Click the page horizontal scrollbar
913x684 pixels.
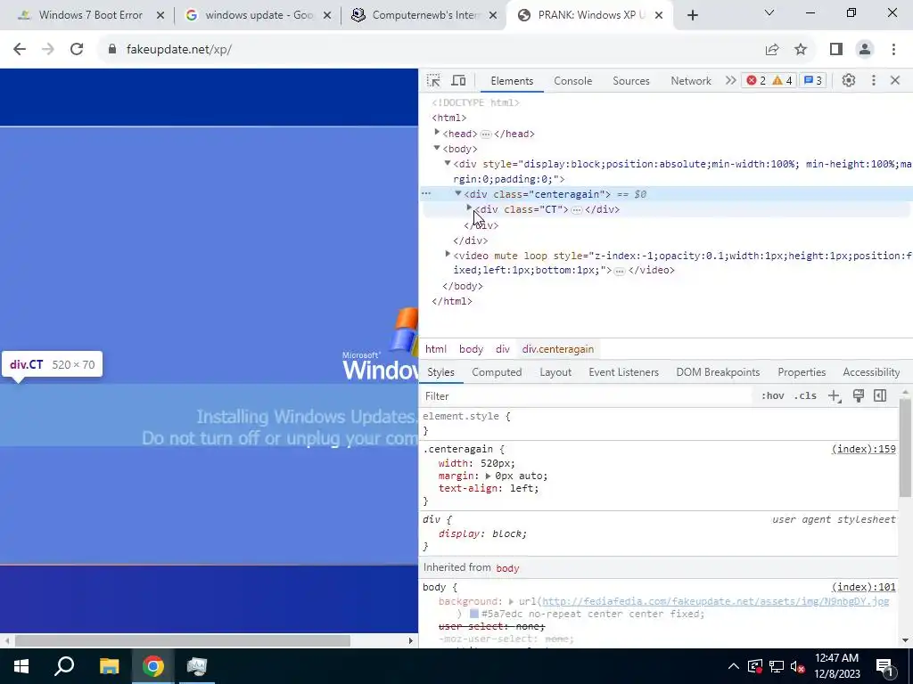pos(182,640)
